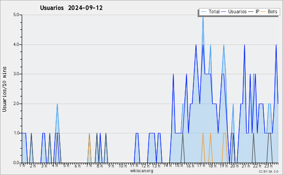Click the '20 h' x-axis label

click(234, 166)
